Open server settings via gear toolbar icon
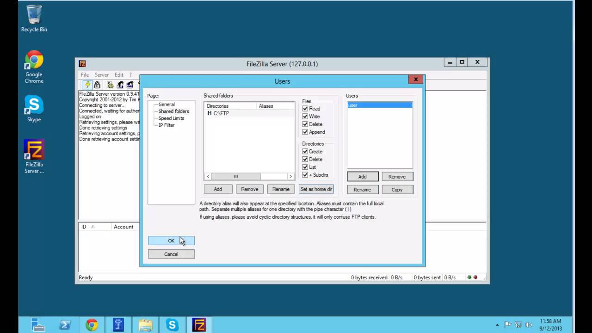The width and height of the screenshot is (592, 333). 111,85
